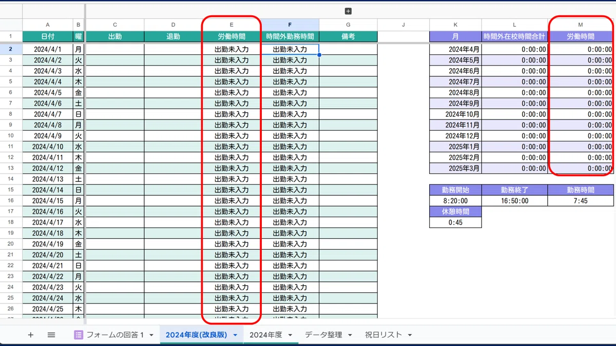Open the dropdown arrow of 2024年度 tab

pyautogui.click(x=290, y=335)
